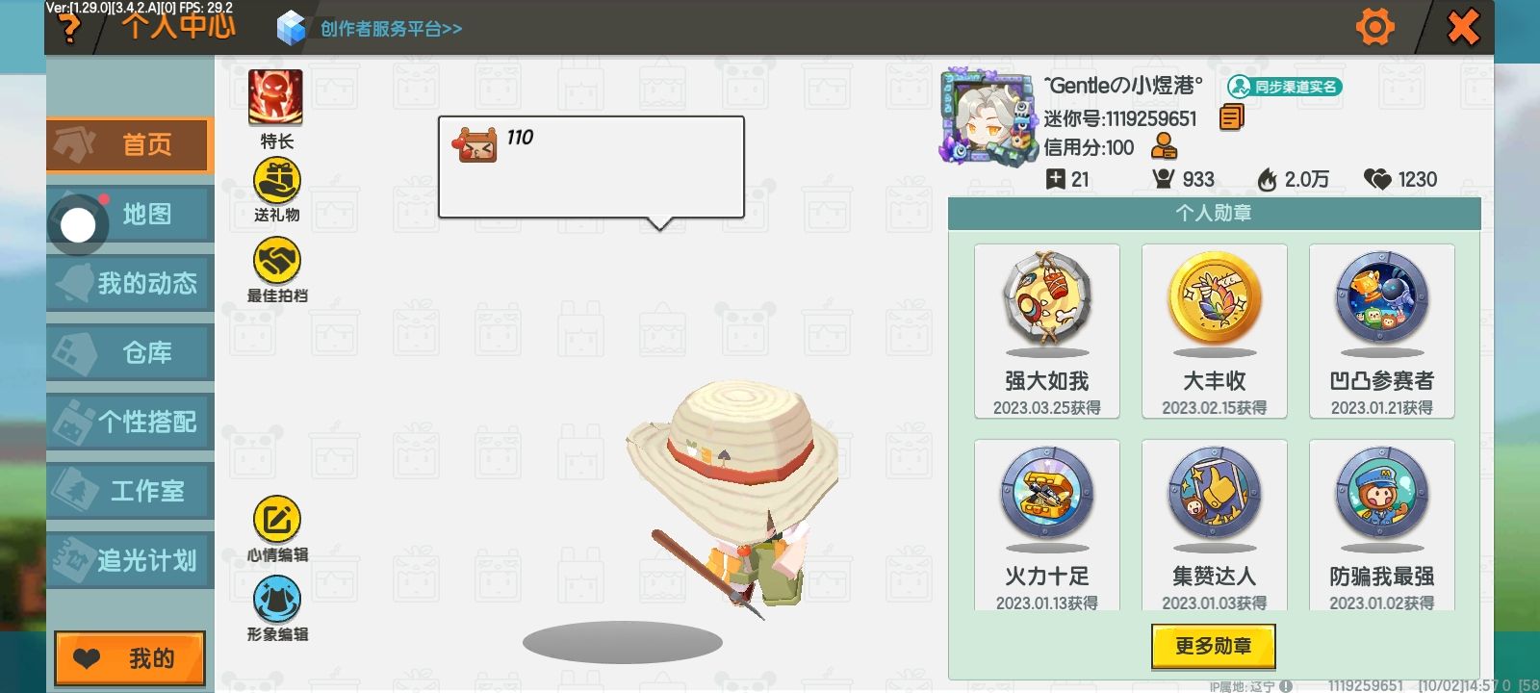Tap the 我的 heart button
The width and height of the screenshot is (1540, 693).
(130, 658)
